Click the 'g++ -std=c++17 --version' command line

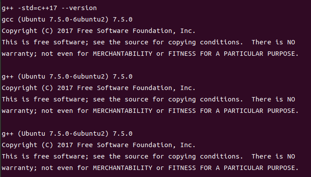tap(49, 8)
